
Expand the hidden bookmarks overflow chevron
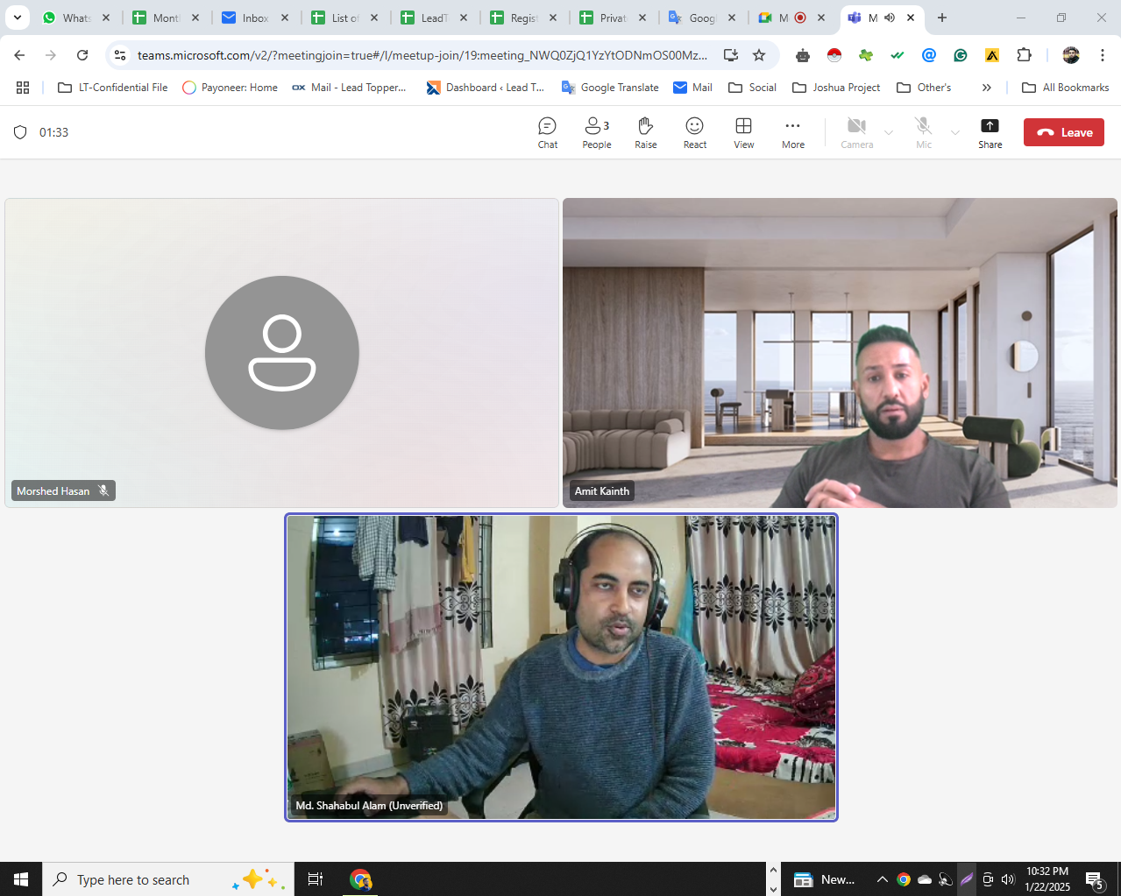(986, 88)
